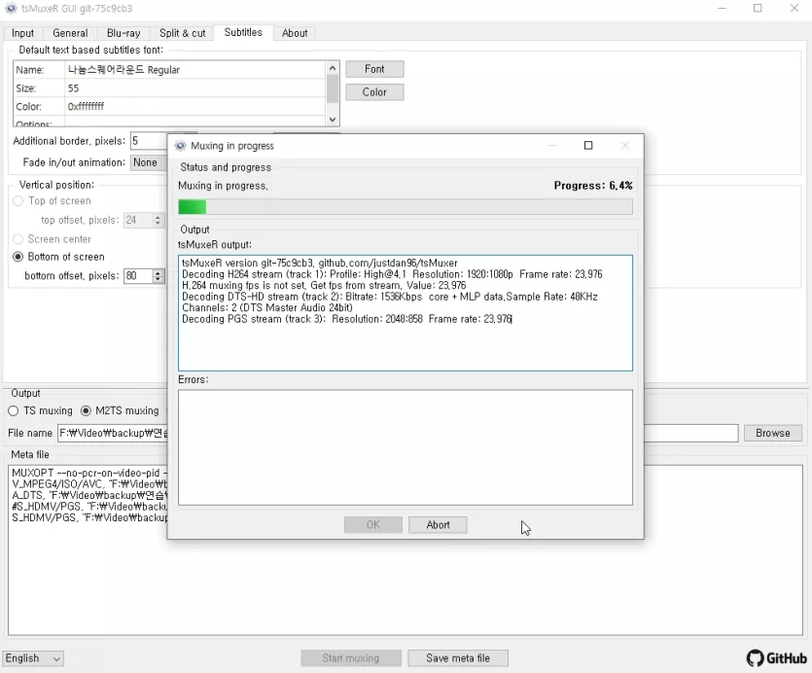812x673 pixels.
Task: Click the font table scroll up arrow
Action: (x=333, y=68)
